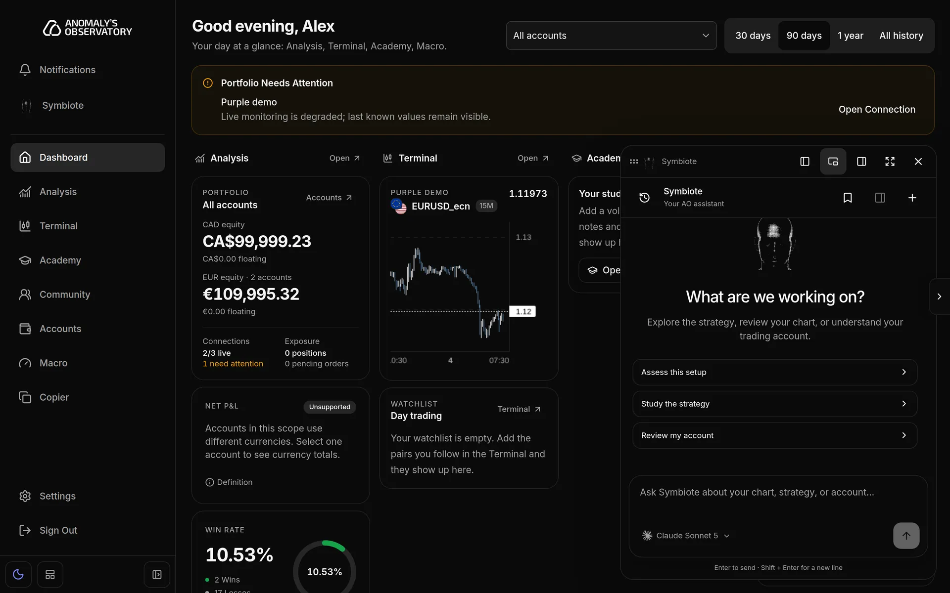Send message with the up-arrow button
Viewport: 950px width, 593px height.
click(x=906, y=536)
